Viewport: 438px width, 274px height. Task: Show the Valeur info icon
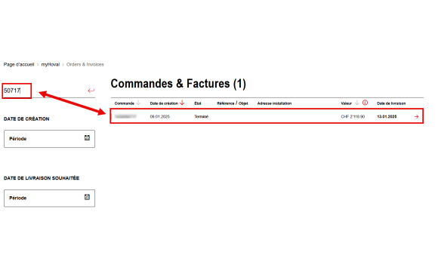click(x=365, y=103)
